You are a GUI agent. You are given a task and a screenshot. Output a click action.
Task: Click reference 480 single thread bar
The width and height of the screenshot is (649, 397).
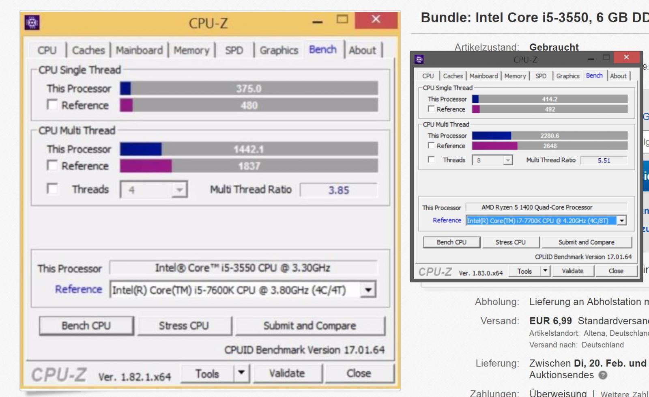click(249, 105)
